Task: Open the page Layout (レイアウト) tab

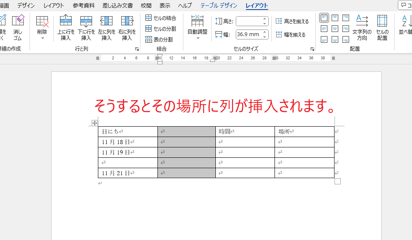Action: click(54, 5)
